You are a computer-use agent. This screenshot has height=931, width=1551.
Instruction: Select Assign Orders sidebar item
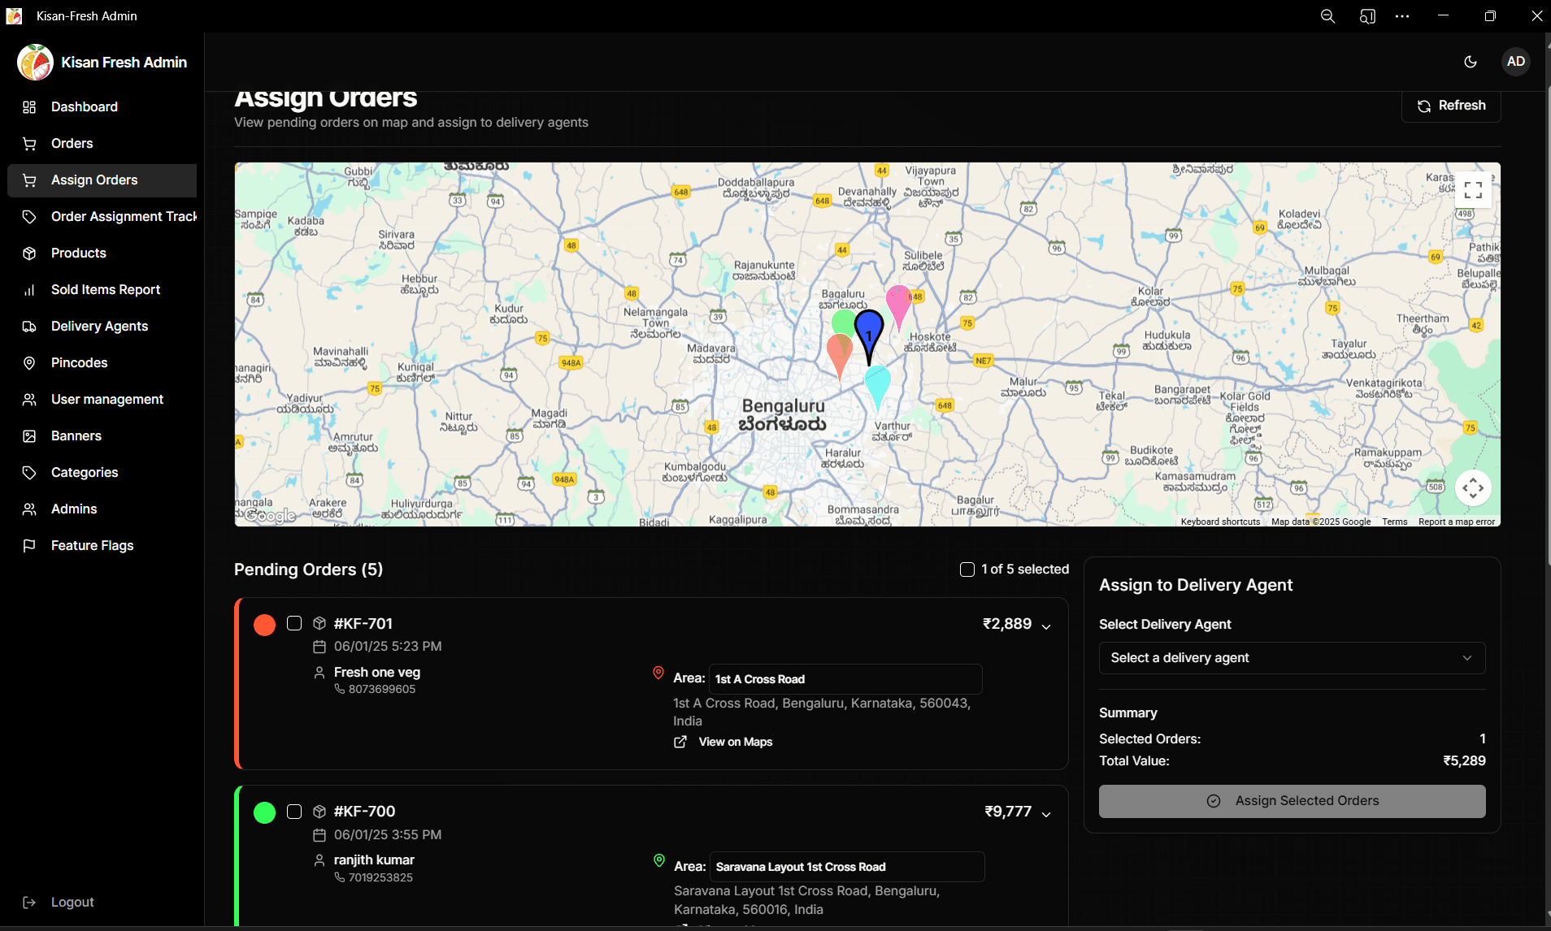click(x=102, y=180)
